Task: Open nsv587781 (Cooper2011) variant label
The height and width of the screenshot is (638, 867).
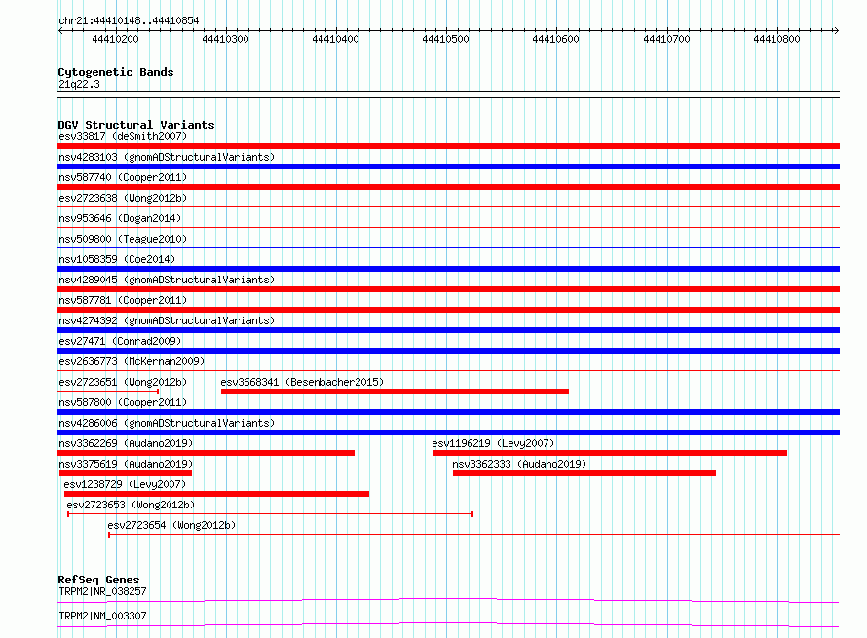Action: (123, 300)
